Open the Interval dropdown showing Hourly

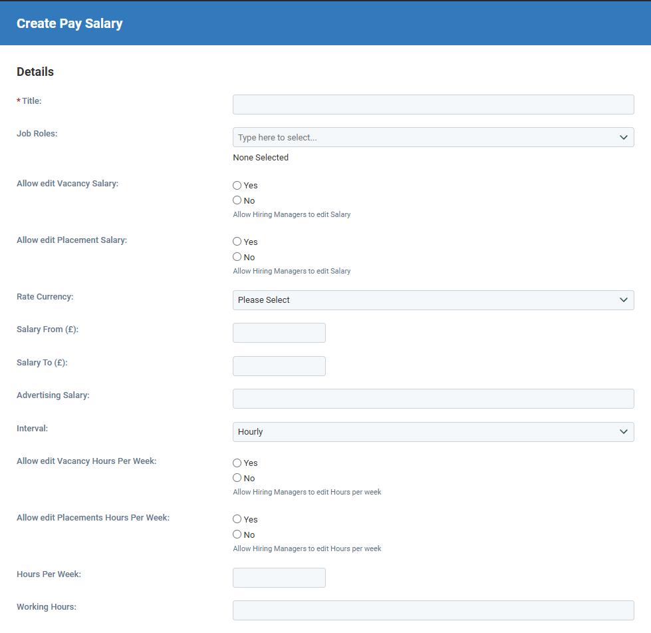pos(433,432)
